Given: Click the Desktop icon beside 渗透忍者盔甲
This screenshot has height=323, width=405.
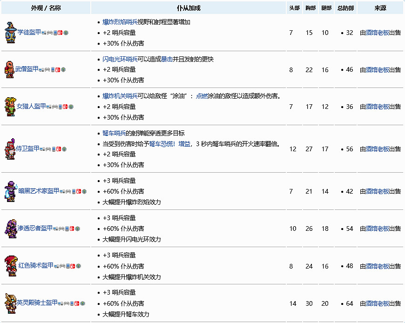Looking at the screenshot, I should [x=55, y=229].
